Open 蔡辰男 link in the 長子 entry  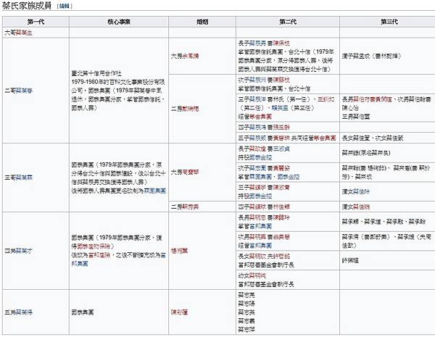pos(257,43)
